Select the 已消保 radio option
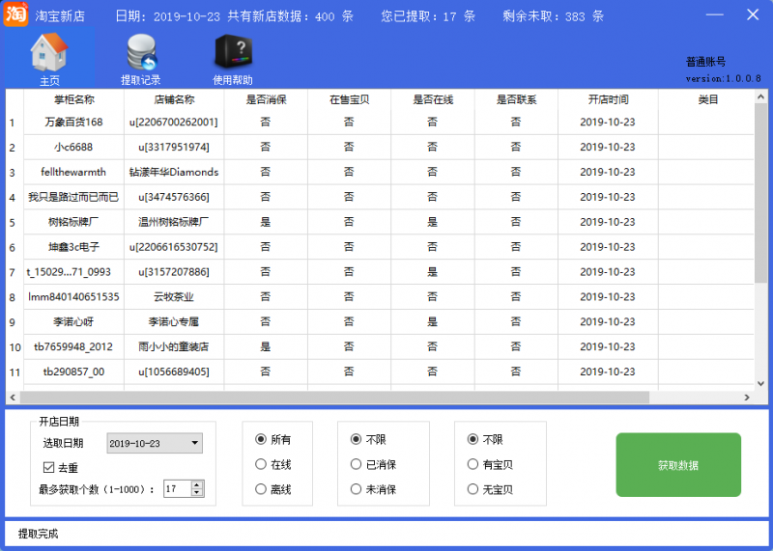Image resolution: width=773 pixels, height=551 pixels. (356, 464)
